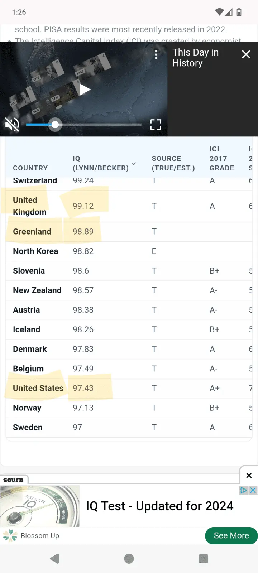Close the bottom ad banner
Screen dimensions: 258x573
249,475
